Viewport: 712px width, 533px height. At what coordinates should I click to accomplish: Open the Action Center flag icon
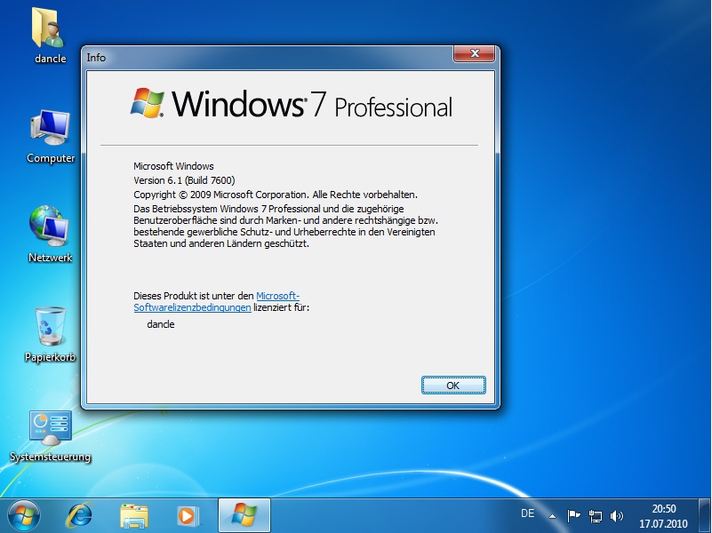click(573, 515)
